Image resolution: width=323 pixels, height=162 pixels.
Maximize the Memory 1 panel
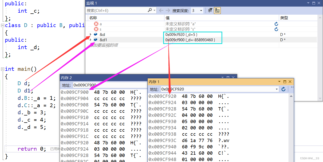[x=285, y=82]
